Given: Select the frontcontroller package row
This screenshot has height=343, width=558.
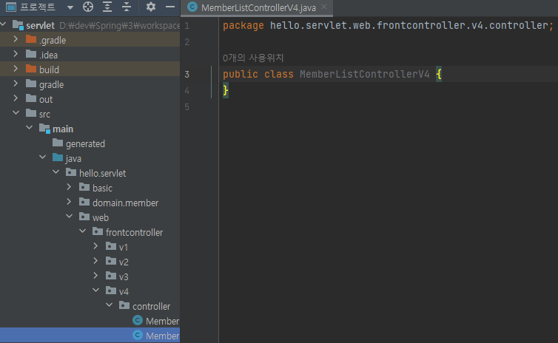Looking at the screenshot, I should pyautogui.click(x=90, y=232).
